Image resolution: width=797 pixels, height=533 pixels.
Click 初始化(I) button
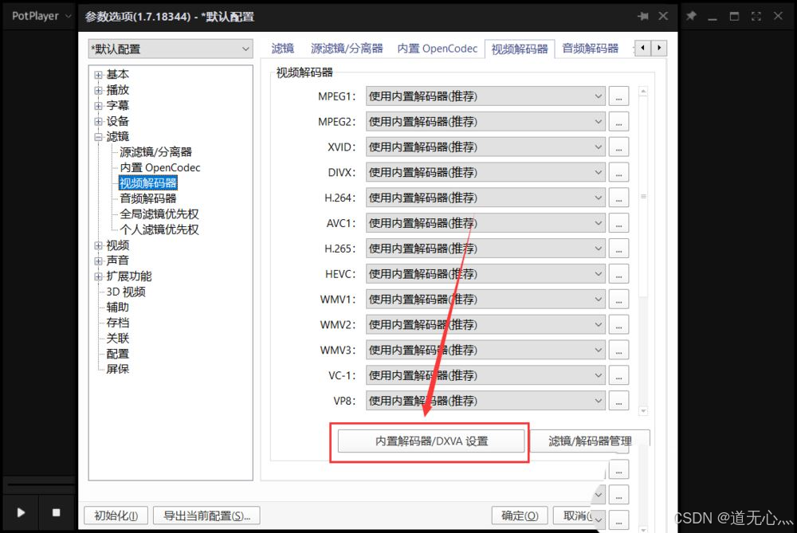(116, 515)
